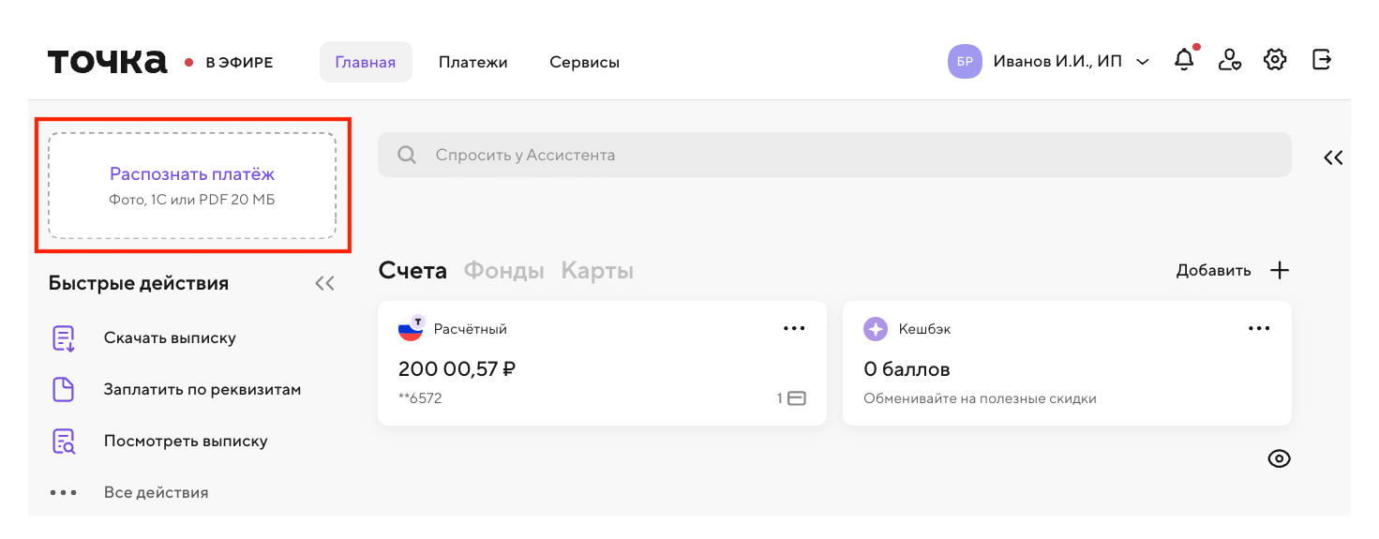Collapse the Быстрые действия panel
The image size is (1379, 539).
[324, 283]
